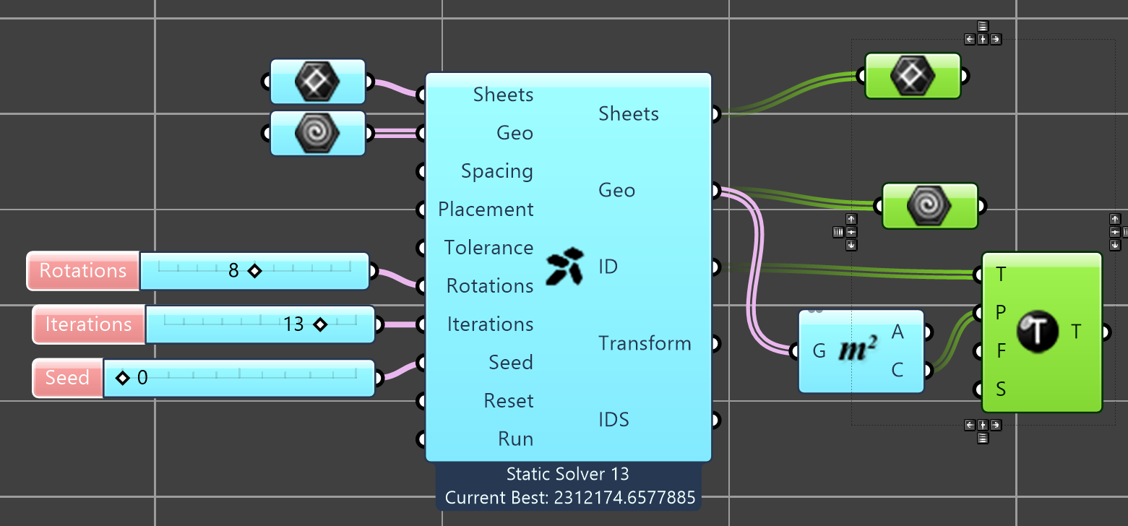This screenshot has width=1128, height=526.
Task: Click distribute-vertically widget at top of selection
Action: (983, 26)
